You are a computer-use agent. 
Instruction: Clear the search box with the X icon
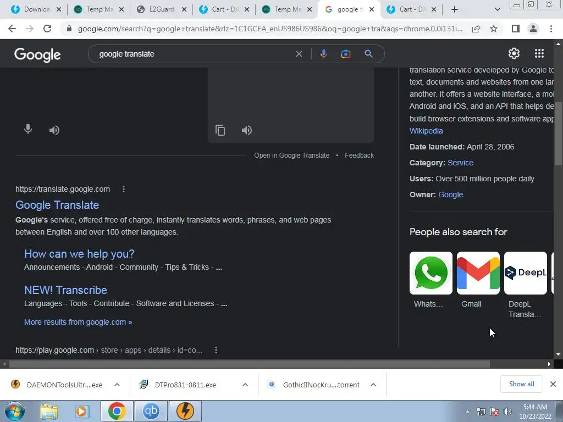point(299,54)
